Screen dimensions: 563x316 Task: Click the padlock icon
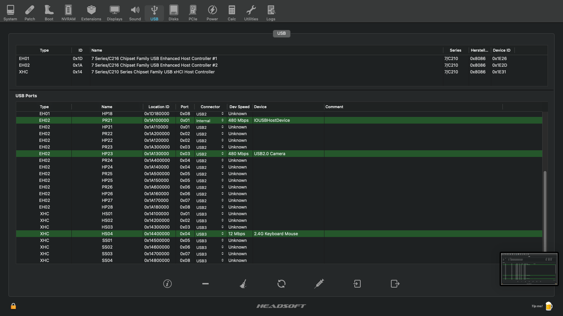pos(13,306)
